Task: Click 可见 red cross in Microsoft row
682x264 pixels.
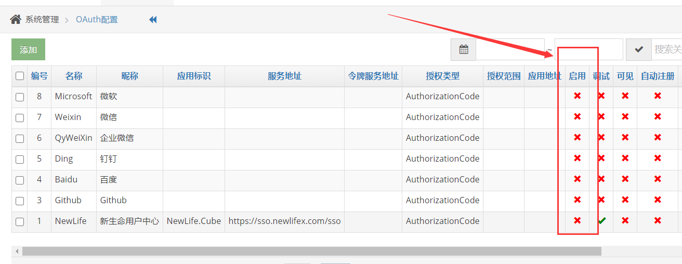Action: (x=625, y=96)
